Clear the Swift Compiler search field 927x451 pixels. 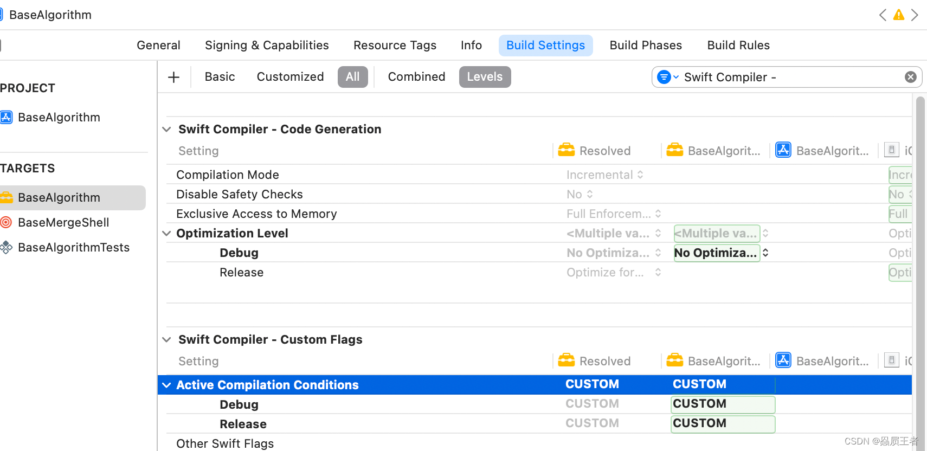(911, 77)
